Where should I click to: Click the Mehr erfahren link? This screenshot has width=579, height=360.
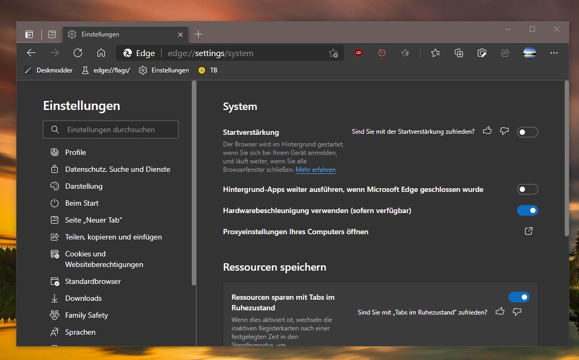pos(315,170)
